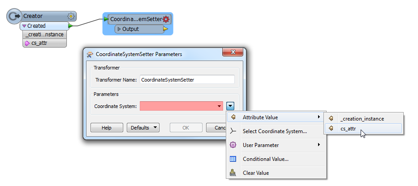Collapse the Created port's purple triangle
This screenshot has height=186, width=418.
[x=24, y=26]
